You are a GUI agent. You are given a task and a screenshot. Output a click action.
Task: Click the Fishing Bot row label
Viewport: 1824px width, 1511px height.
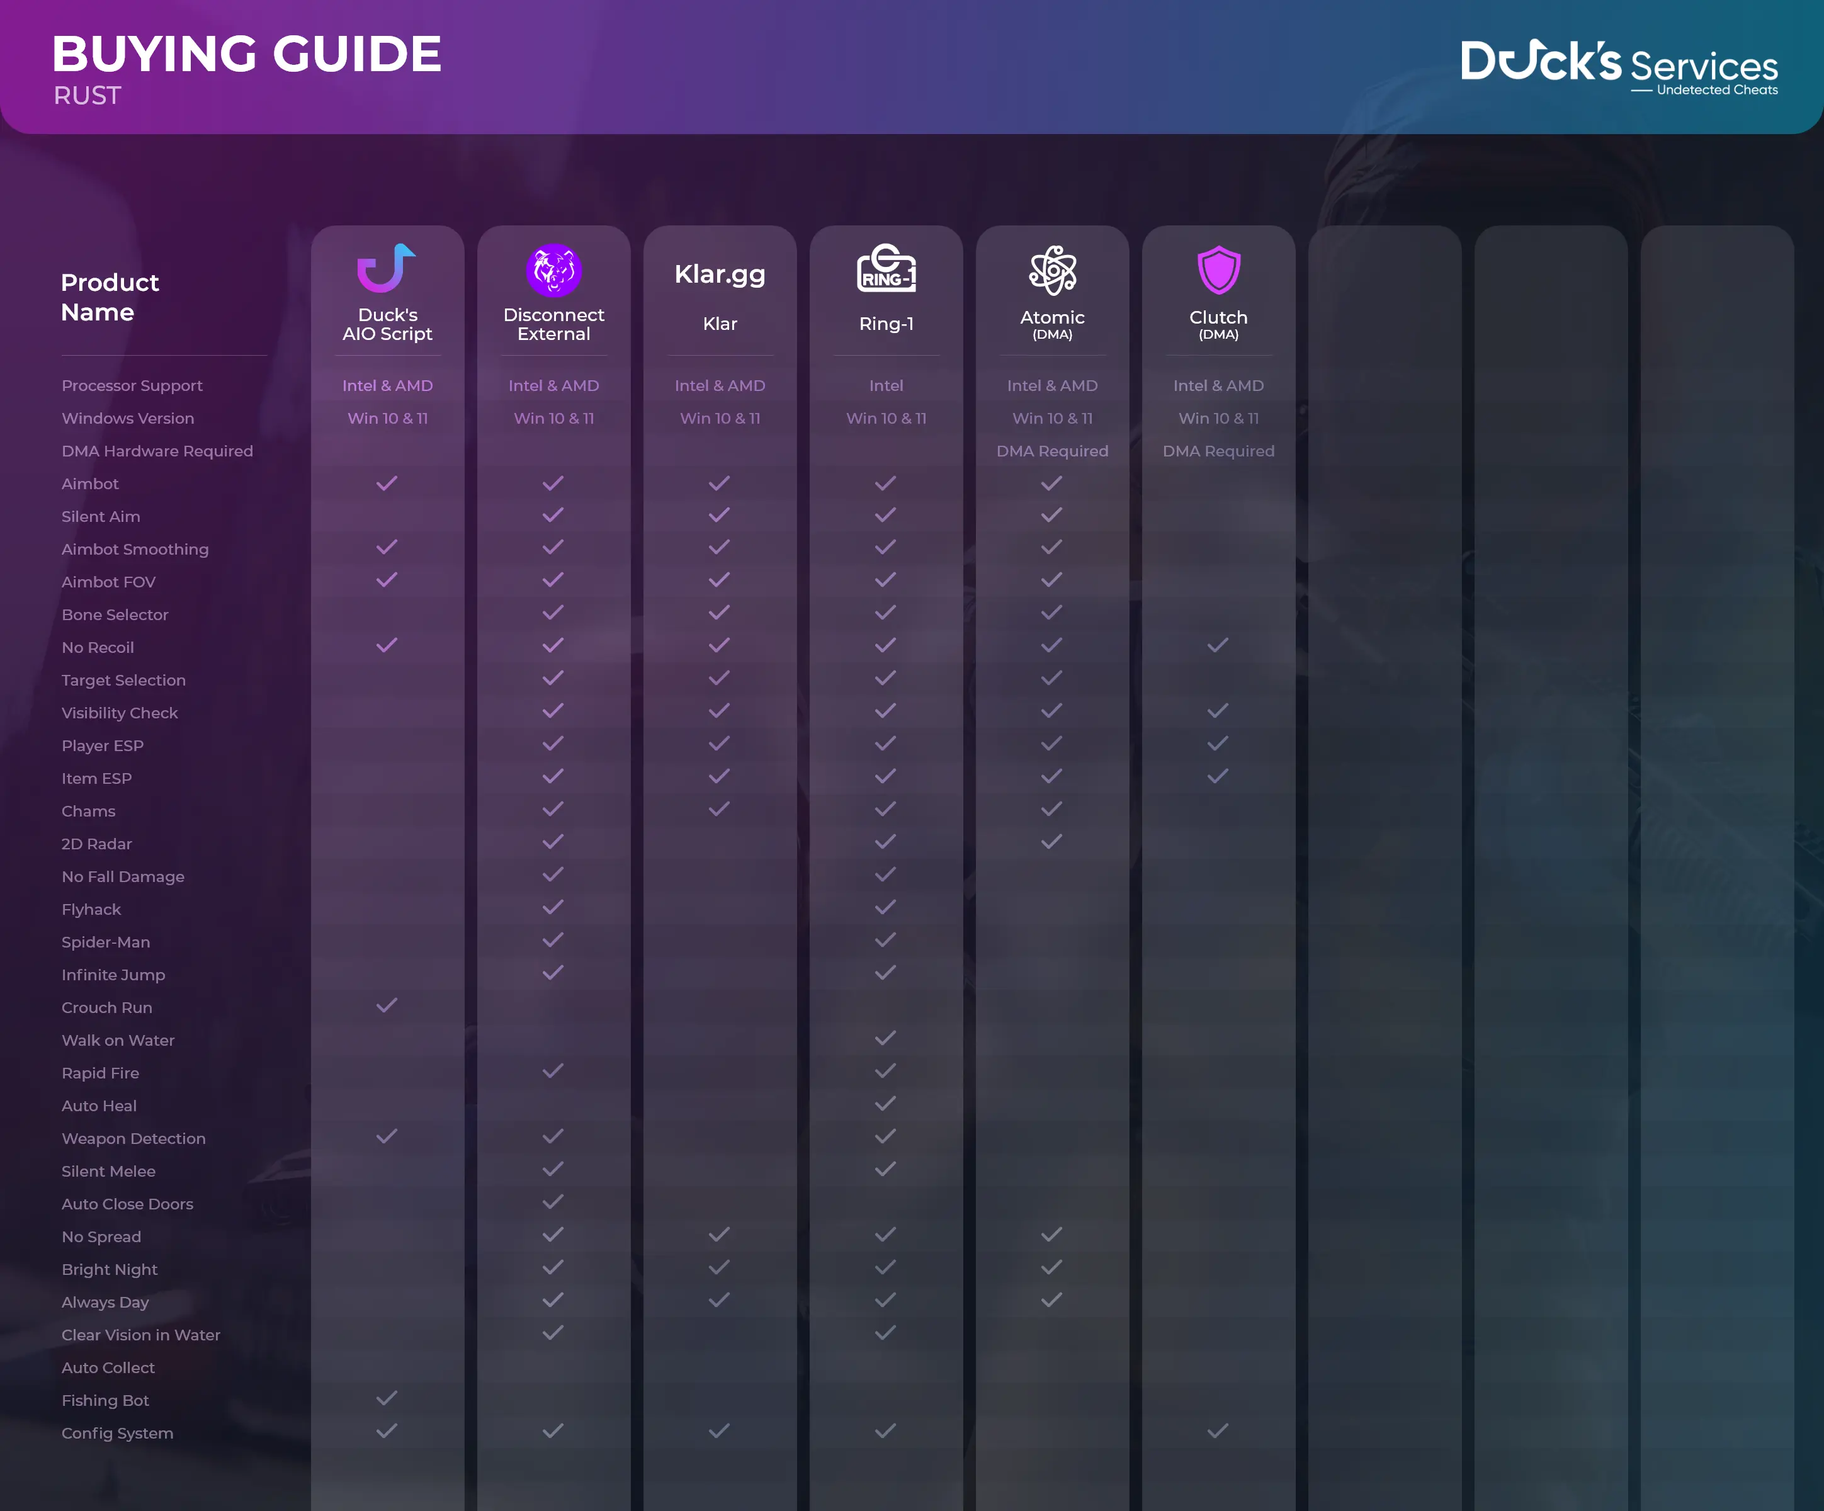[105, 1401]
